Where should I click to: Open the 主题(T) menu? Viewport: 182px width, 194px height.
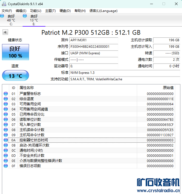click(50, 11)
